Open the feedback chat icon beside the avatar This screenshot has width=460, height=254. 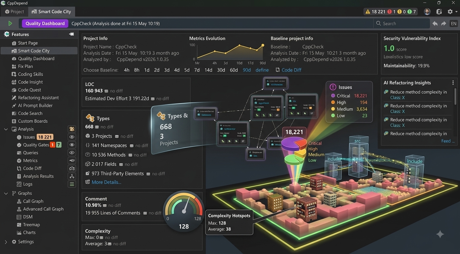point(439,12)
